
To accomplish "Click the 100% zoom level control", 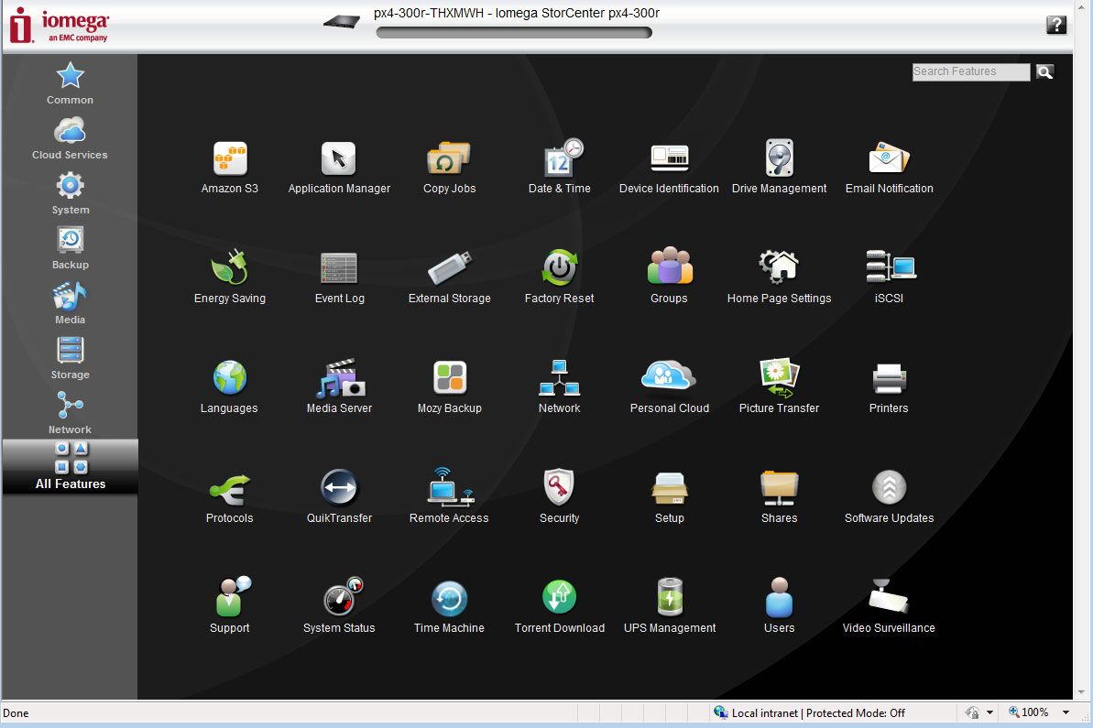I will (x=1028, y=712).
